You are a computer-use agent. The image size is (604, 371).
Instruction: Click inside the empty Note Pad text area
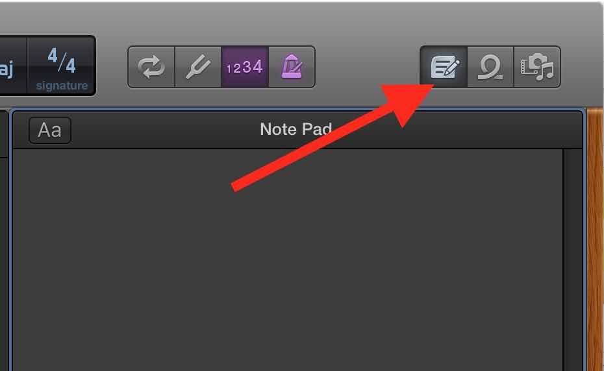(288, 260)
